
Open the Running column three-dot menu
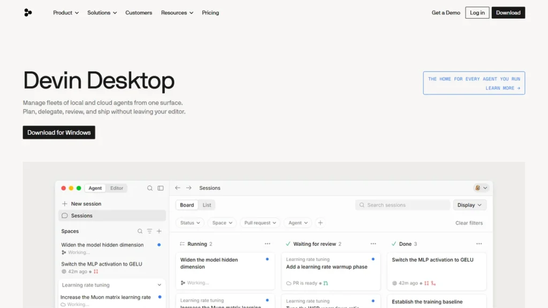click(x=268, y=244)
